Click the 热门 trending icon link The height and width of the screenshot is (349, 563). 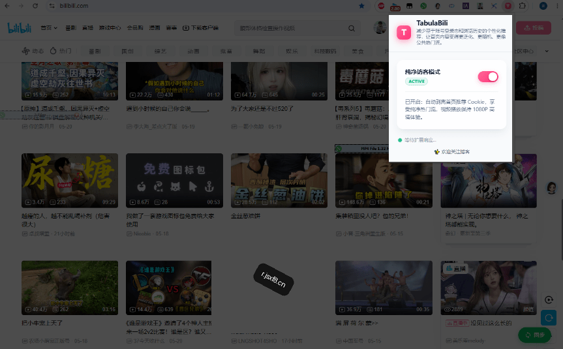[x=60, y=51]
